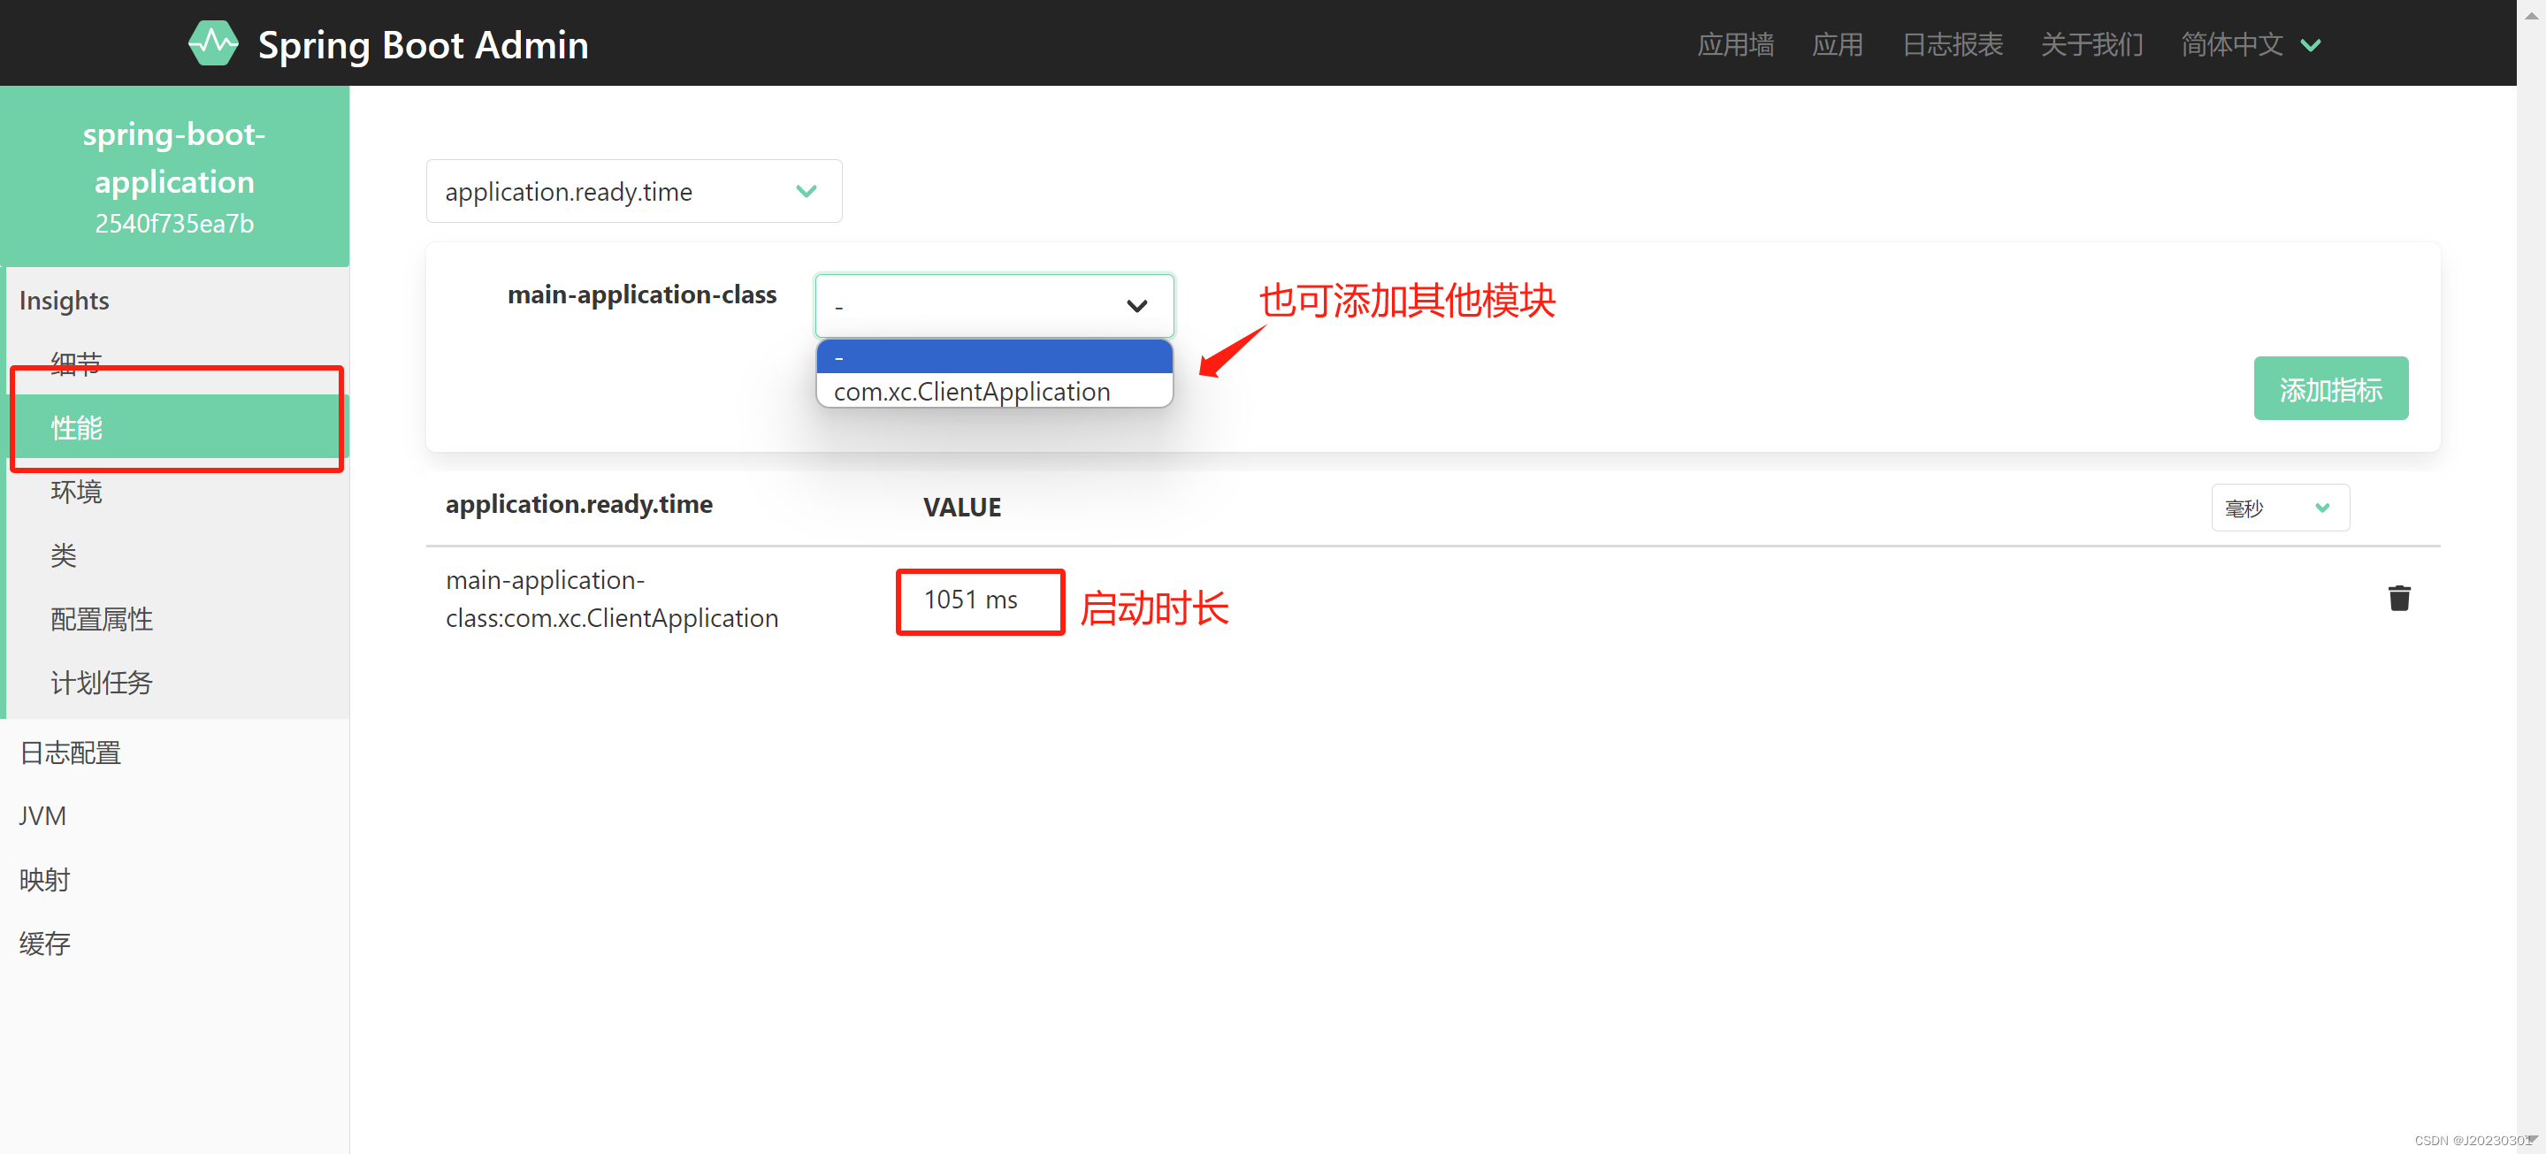Go to 日志配置 in sidebar
2546x1154 pixels.
click(70, 753)
